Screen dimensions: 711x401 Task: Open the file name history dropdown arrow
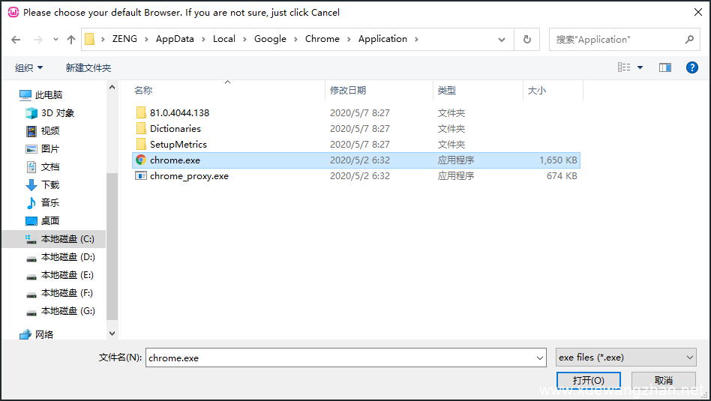(539, 358)
